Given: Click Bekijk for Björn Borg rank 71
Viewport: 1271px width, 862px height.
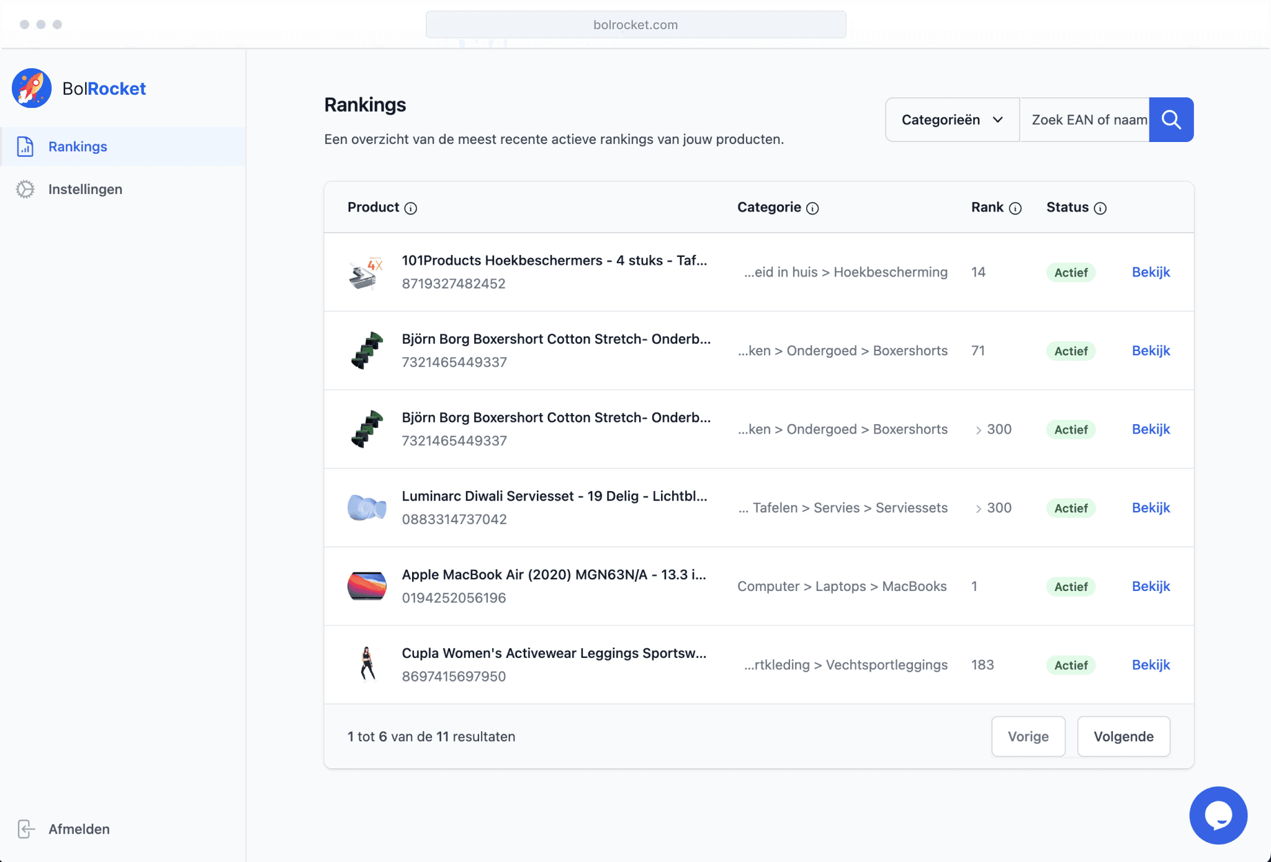Looking at the screenshot, I should click(1151, 350).
